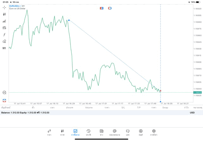The image size is (203, 141).
Task: Open the indicators function icon
Action: pyautogui.click(x=4, y=35)
